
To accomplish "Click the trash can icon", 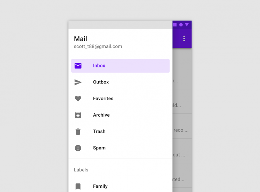I will tap(78, 132).
